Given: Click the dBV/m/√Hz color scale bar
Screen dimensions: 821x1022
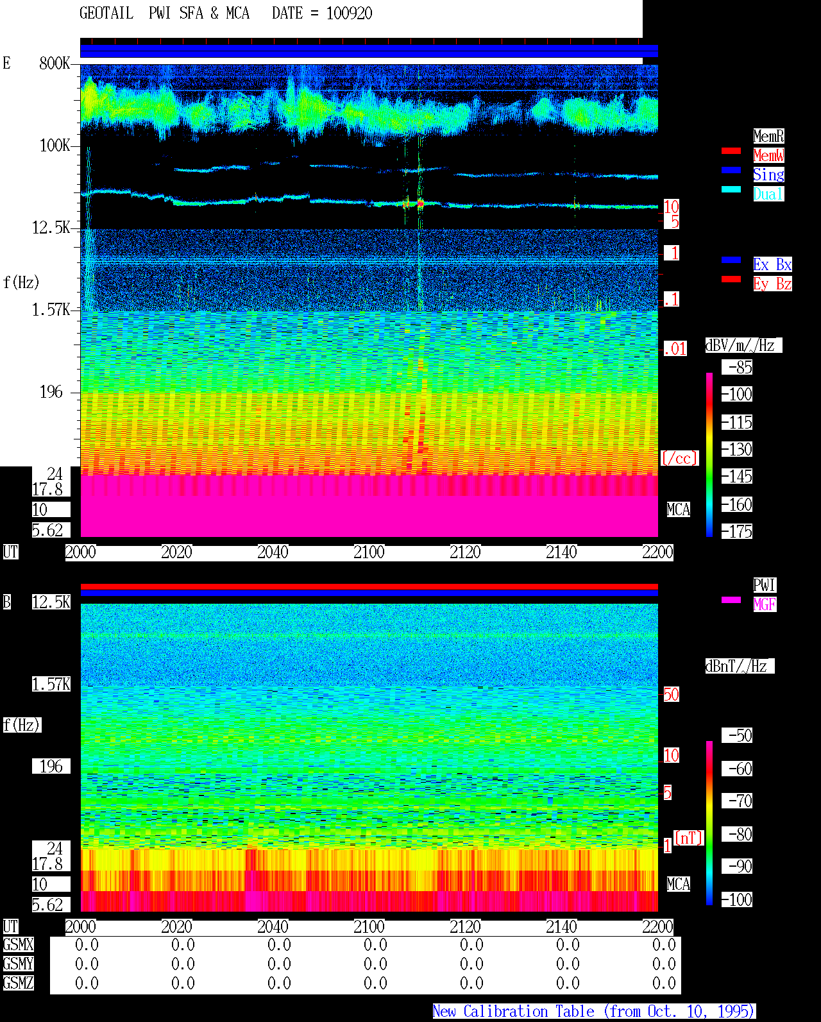Looking at the screenshot, I should pos(709,454).
